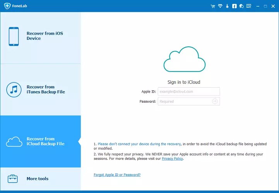
Task: Click the Apple ID input field
Action: pyautogui.click(x=188, y=91)
